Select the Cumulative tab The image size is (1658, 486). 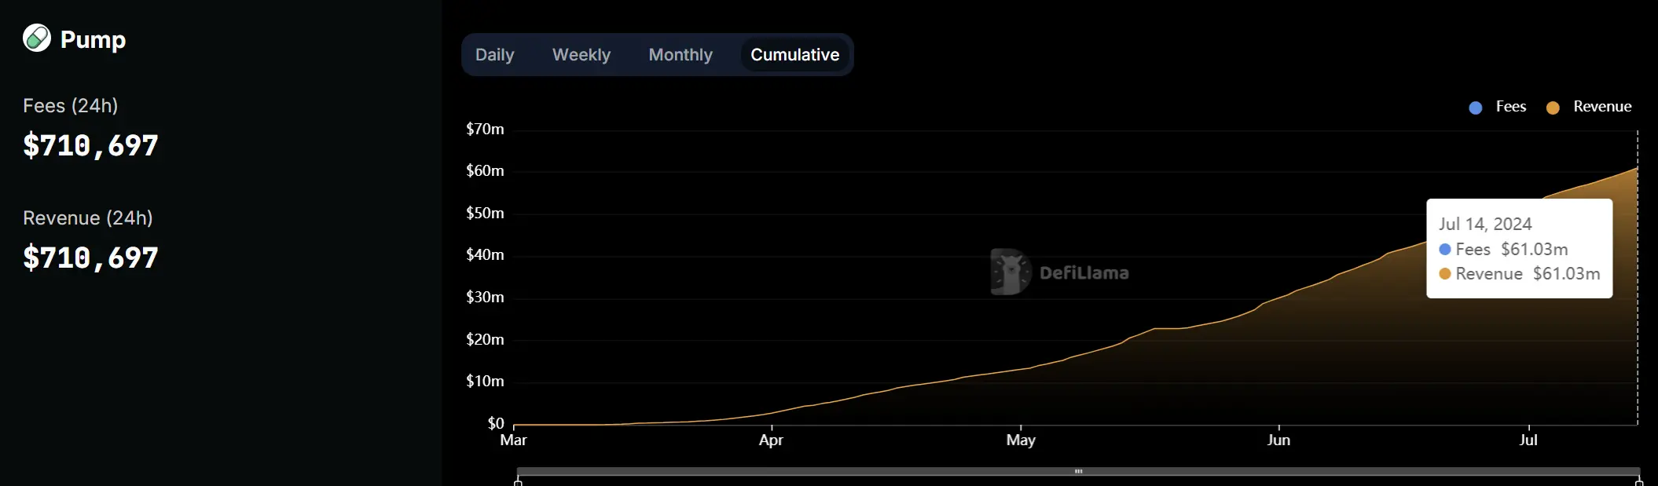794,55
